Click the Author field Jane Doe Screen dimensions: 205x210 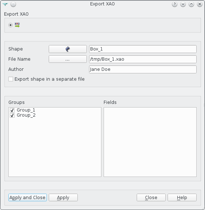click(x=143, y=69)
